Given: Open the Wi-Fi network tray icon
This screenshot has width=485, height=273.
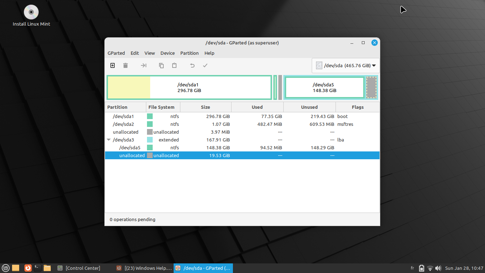Looking at the screenshot, I should pyautogui.click(x=430, y=268).
